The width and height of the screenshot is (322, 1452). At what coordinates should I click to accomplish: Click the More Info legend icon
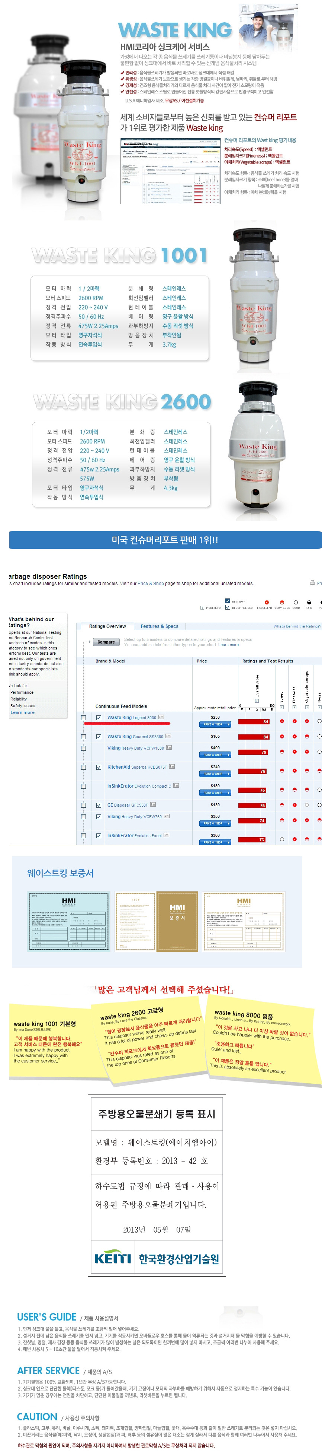pos(202,608)
